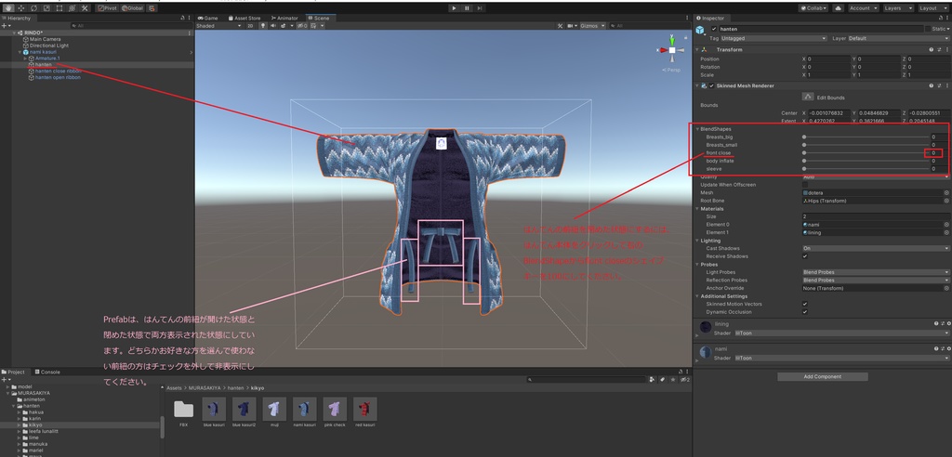
Task: Uncheck the hanten active checkbox in Inspector
Action: pyautogui.click(x=713, y=29)
